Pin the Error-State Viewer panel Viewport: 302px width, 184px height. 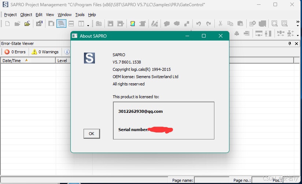[290, 43]
